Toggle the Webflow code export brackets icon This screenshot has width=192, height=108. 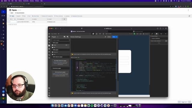137,34
